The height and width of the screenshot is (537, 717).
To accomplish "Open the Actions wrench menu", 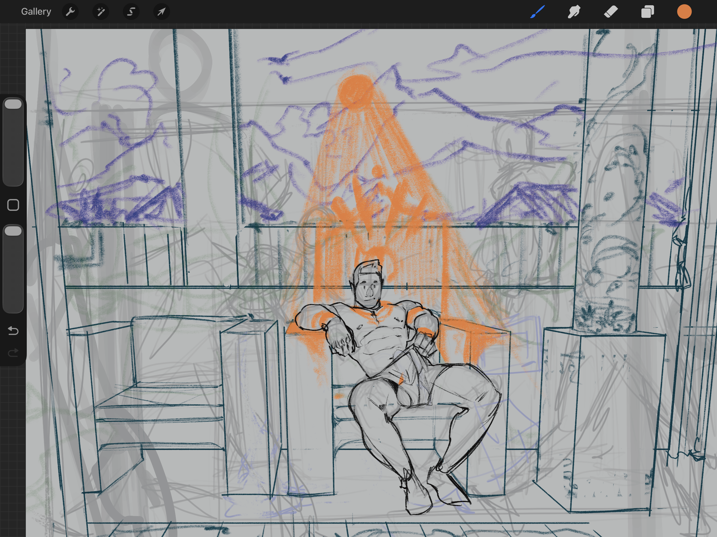I will click(x=70, y=12).
